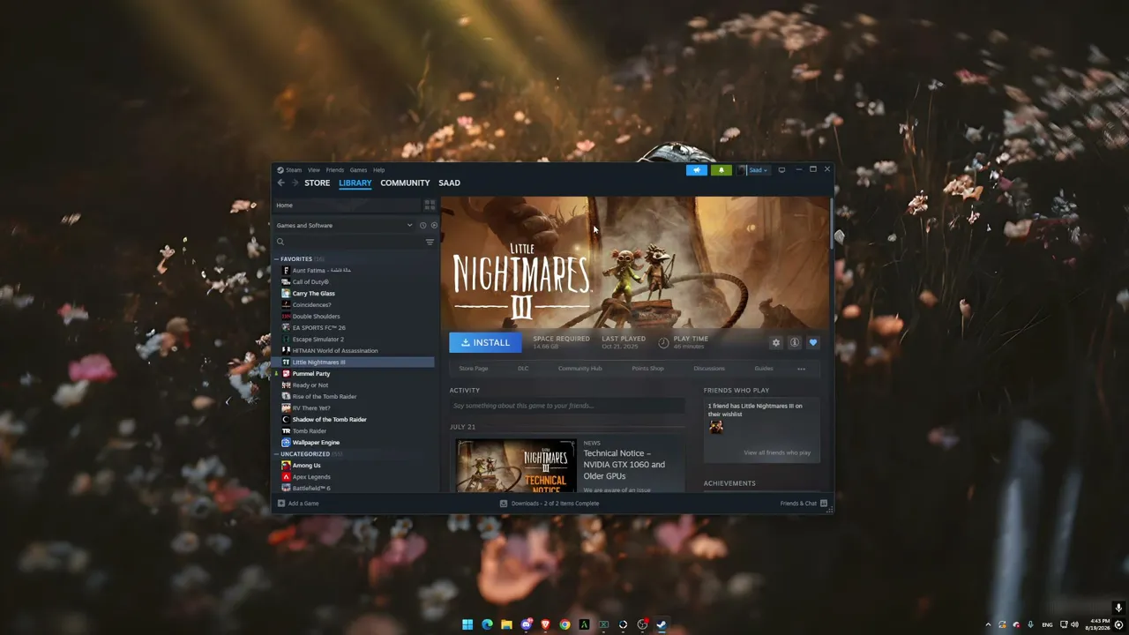Sort library by recent activity clock icon
1129x635 pixels.
tap(422, 225)
